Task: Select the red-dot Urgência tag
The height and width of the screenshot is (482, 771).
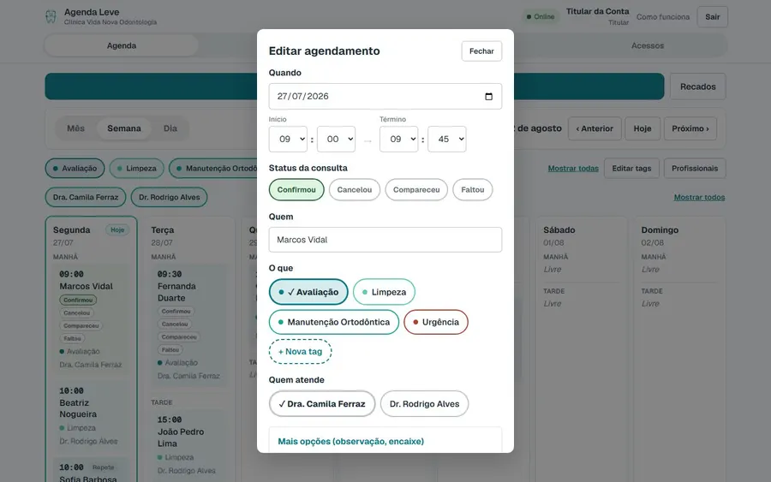Action: (436, 322)
